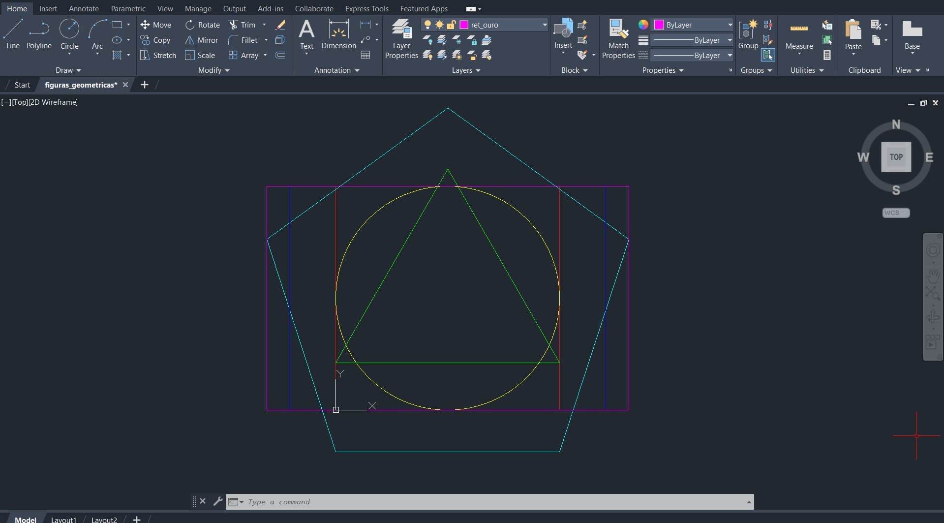Open the Layout1 tab
Viewport: 944px width, 523px height.
(x=63, y=520)
